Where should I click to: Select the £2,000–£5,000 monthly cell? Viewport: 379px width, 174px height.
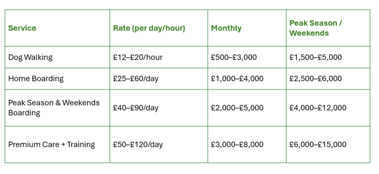pos(237,108)
